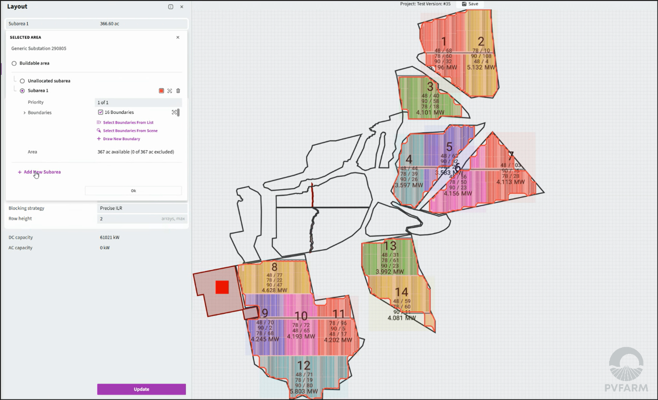Close the Selected Area popup
Screen dimensions: 658x400
(x=178, y=37)
